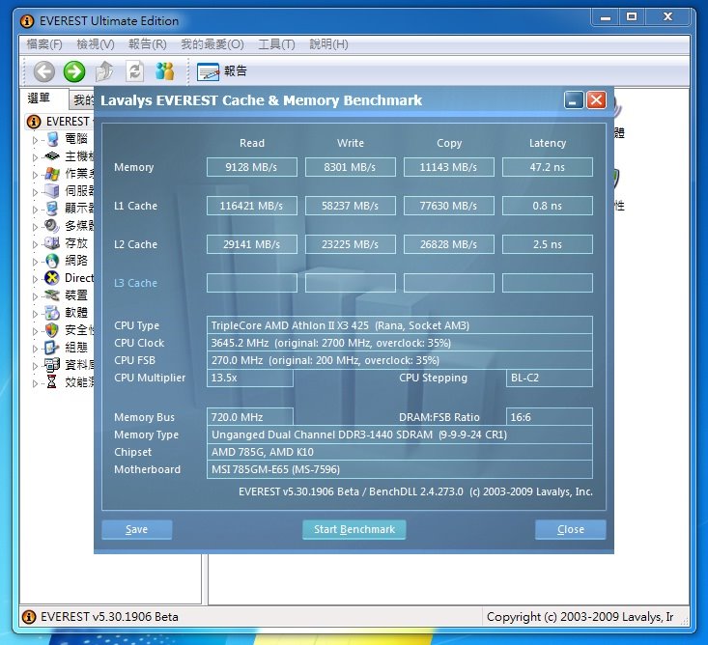Select the 資料庫 database tree icon
Viewport: 708px width, 645px height.
(52, 365)
